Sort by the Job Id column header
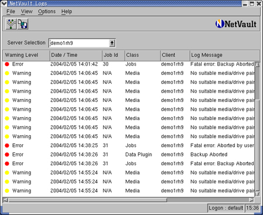This screenshot has height=215, width=263. 113,55
